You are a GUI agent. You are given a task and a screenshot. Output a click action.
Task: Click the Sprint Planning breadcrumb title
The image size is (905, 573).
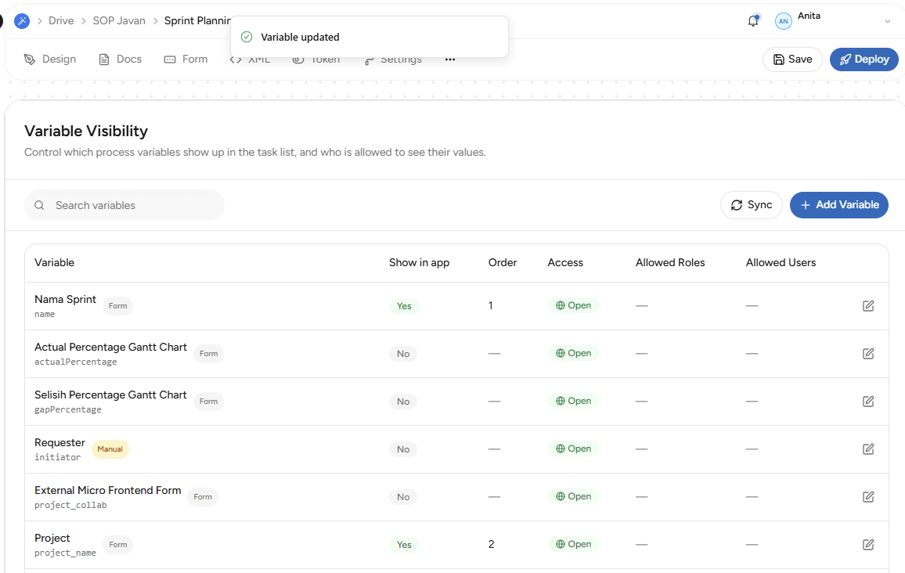[x=197, y=21]
